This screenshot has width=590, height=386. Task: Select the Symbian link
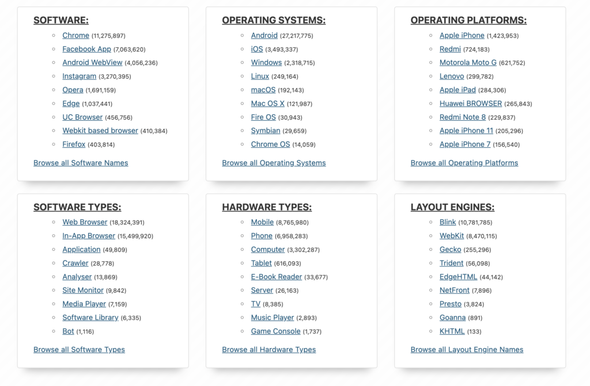(x=266, y=131)
